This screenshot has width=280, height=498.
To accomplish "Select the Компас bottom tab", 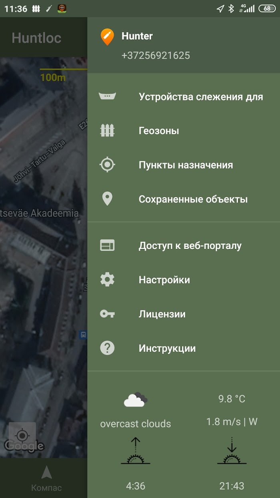I will click(47, 478).
